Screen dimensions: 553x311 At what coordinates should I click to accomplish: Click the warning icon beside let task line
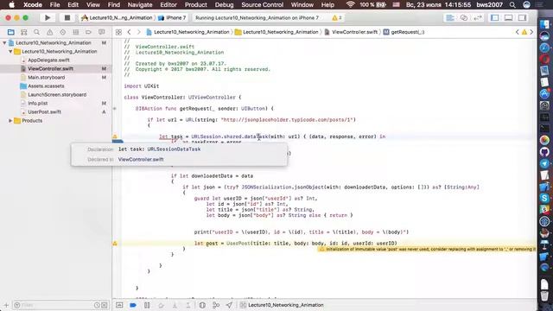pyautogui.click(x=115, y=136)
